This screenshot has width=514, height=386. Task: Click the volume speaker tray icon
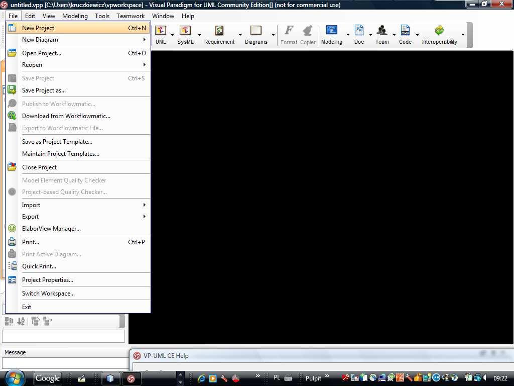pos(485,378)
